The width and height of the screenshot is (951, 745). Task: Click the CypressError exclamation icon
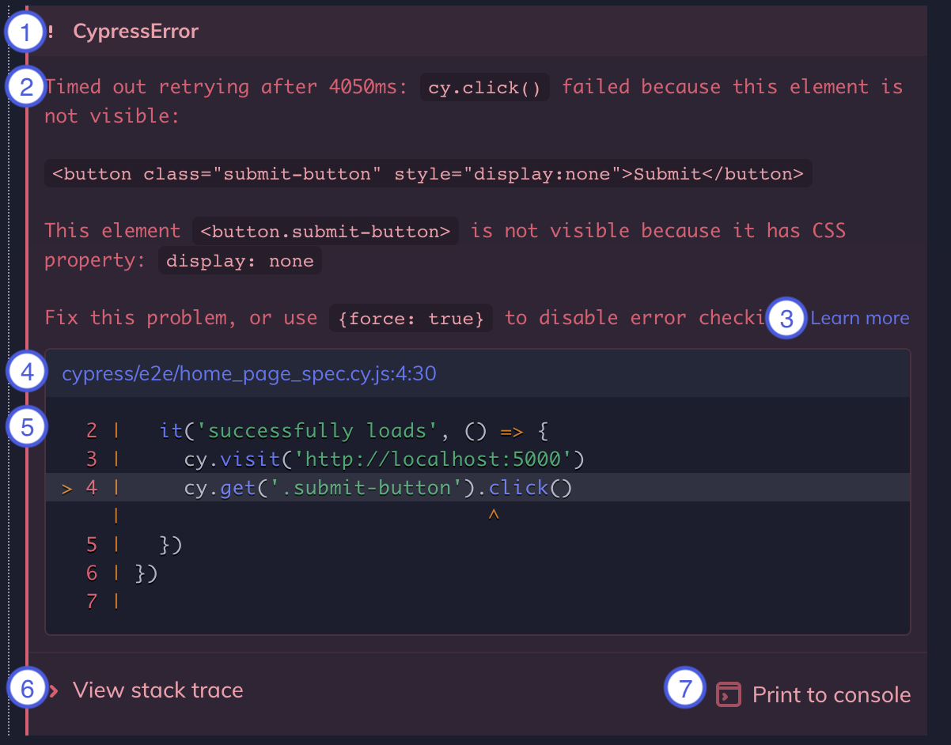(51, 31)
